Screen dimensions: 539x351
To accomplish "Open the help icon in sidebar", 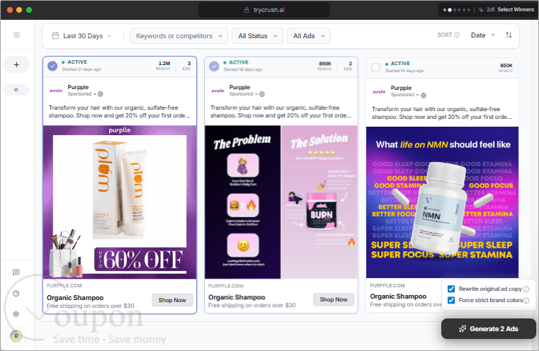I will tap(16, 293).
